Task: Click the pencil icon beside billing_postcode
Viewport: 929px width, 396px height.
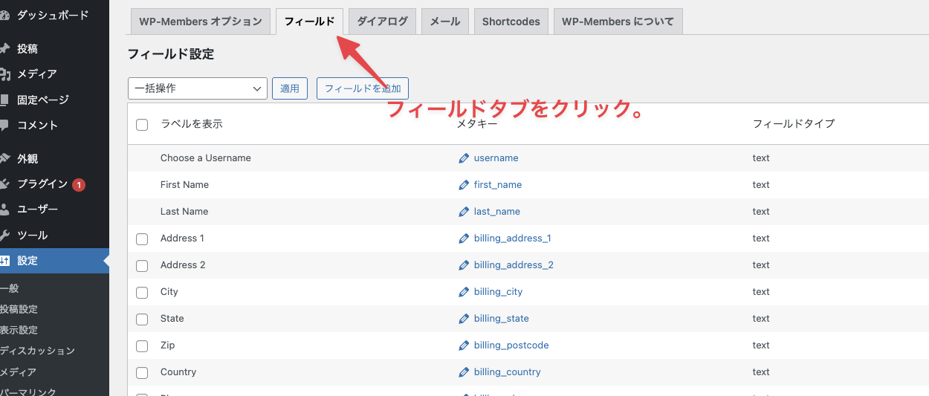Action: [x=464, y=345]
